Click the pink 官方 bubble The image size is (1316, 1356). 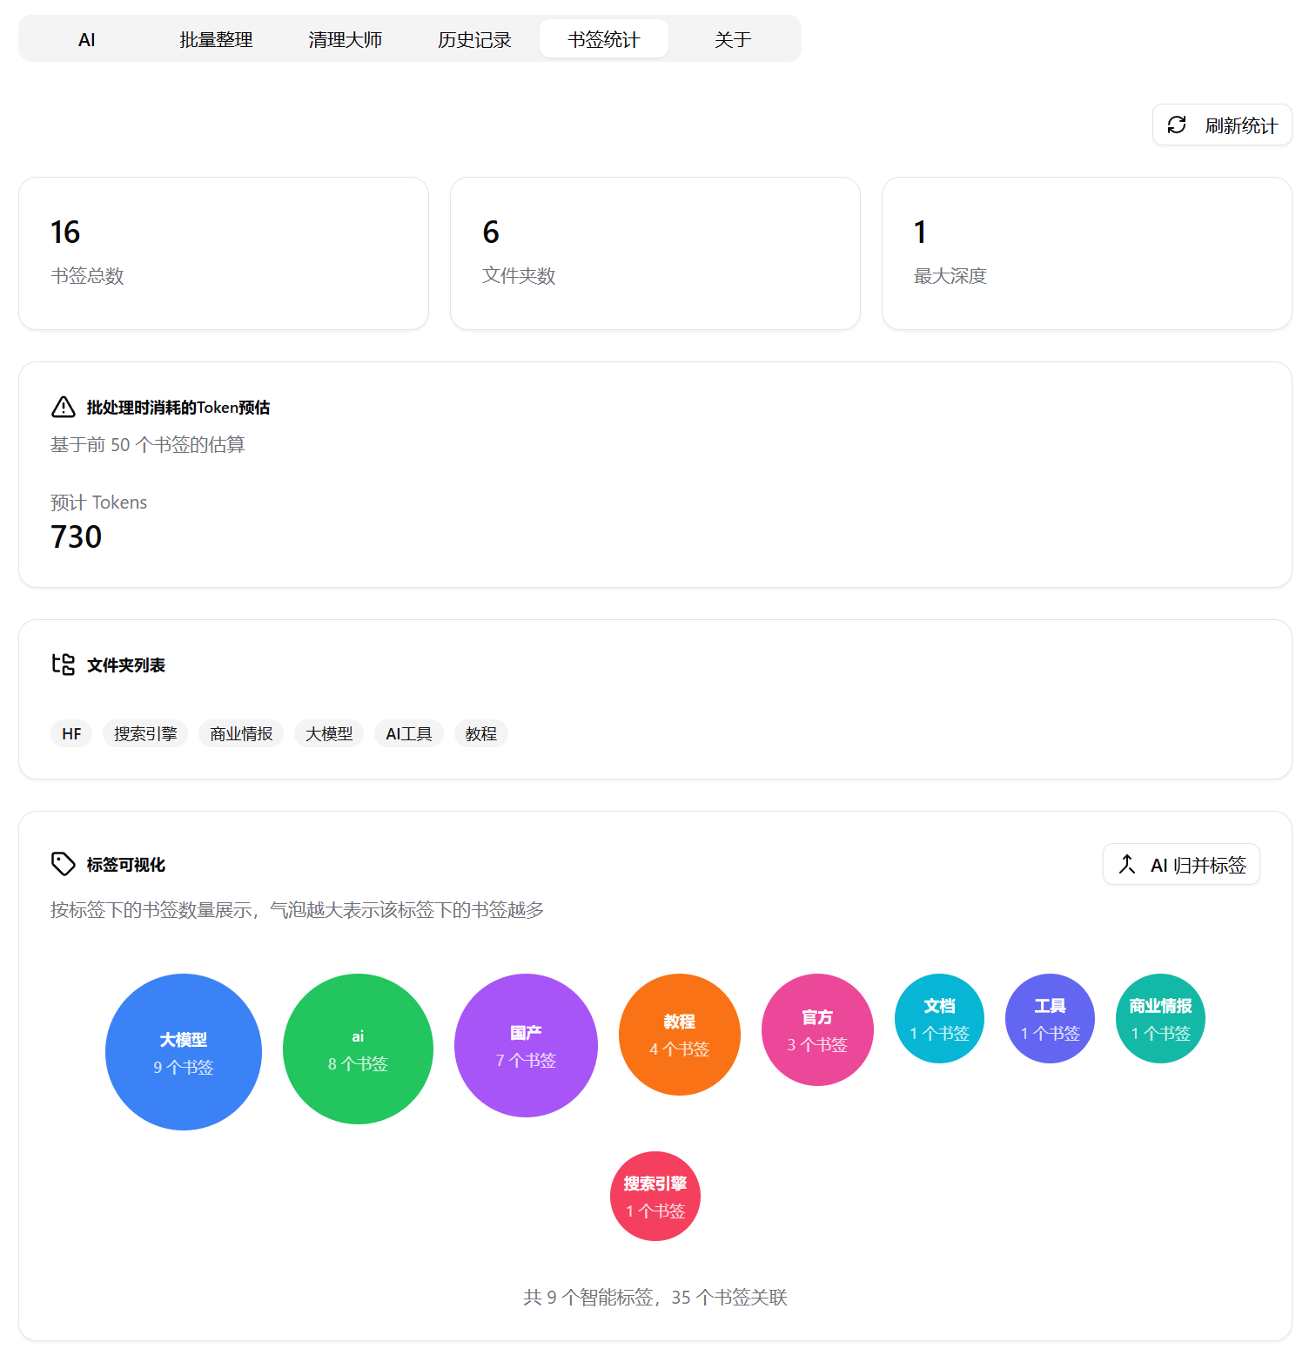(817, 1029)
